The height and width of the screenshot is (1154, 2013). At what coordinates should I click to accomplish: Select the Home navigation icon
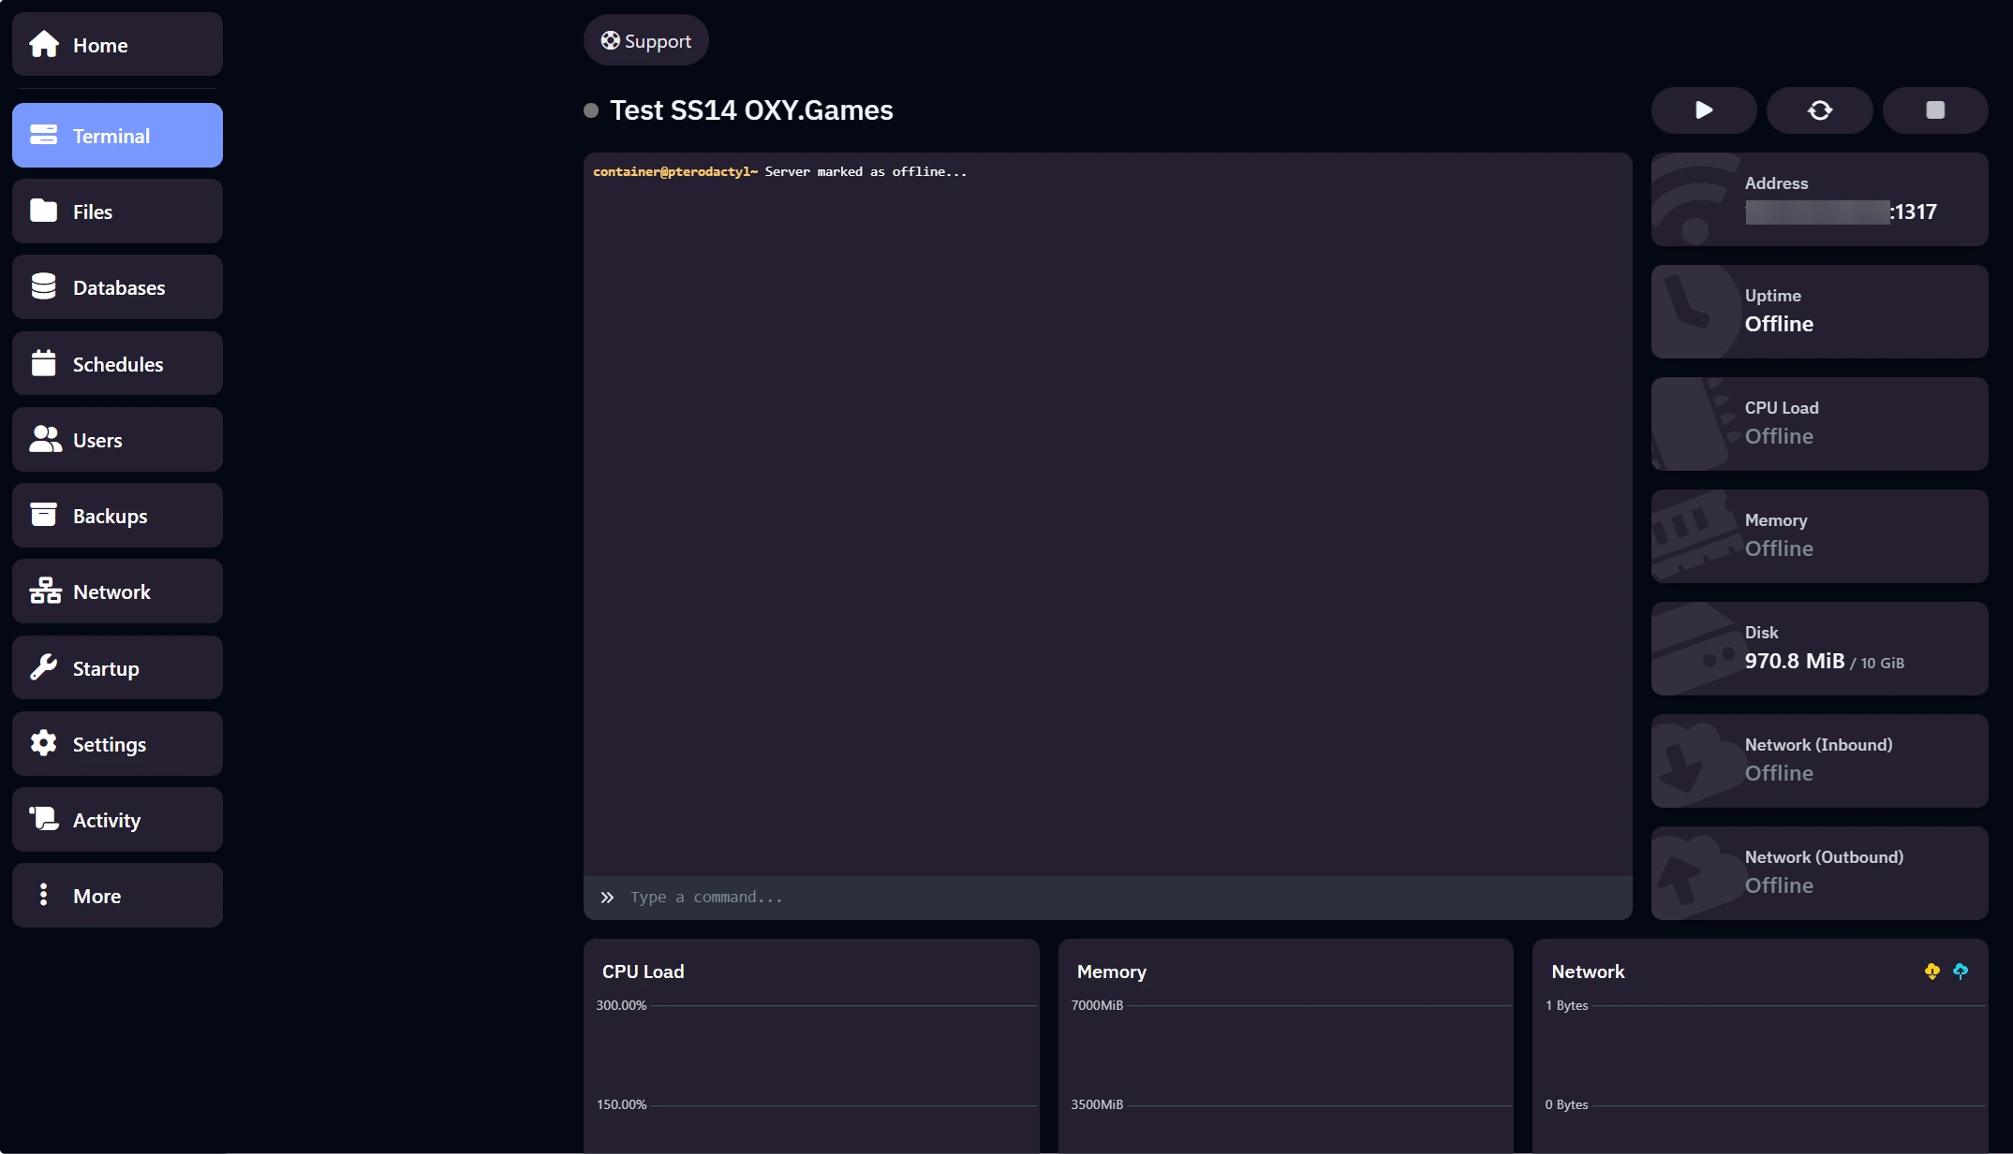tap(45, 44)
